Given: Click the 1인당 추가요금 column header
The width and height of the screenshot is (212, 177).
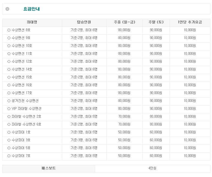Looking at the screenshot, I should point(190,22).
